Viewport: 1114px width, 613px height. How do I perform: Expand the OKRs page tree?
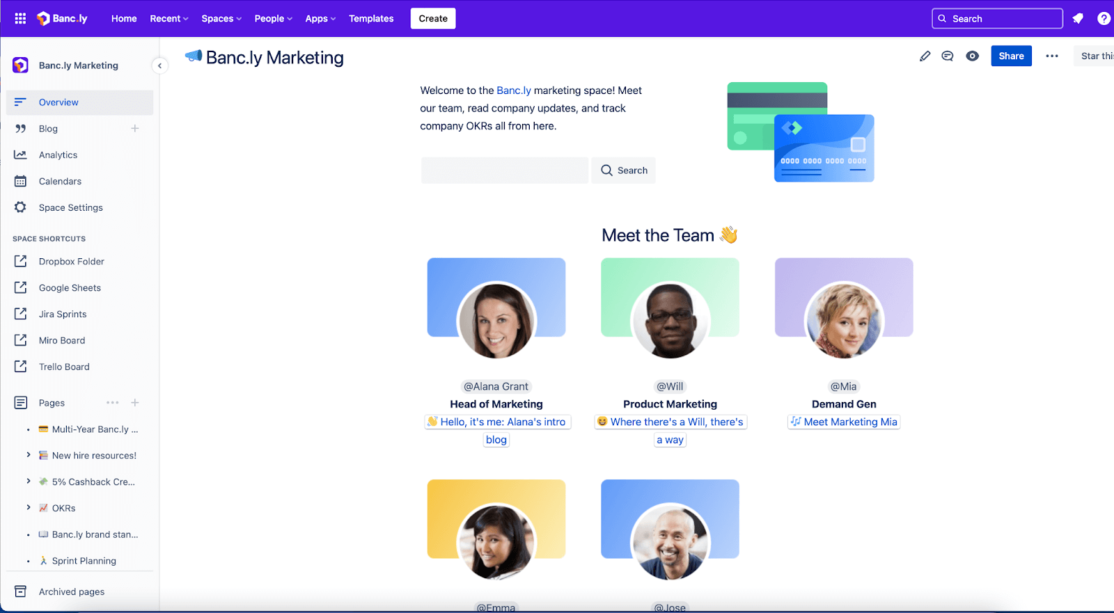(28, 508)
